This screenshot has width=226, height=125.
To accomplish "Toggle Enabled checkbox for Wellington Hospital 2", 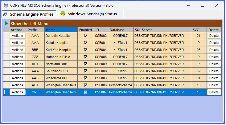I will pos(86,92).
